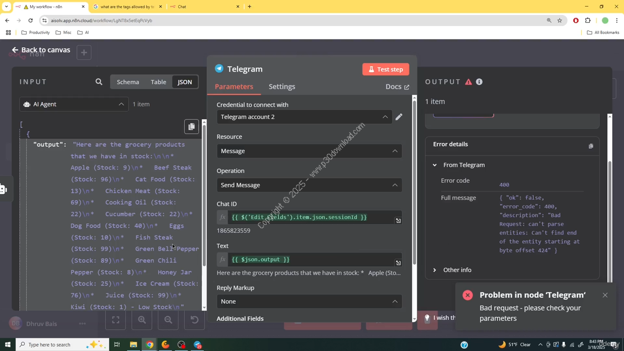
Task: Click the browser address bar
Action: point(292,20)
